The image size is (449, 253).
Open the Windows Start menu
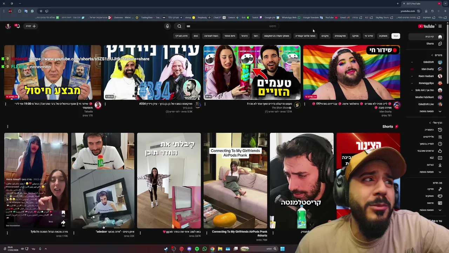(282, 249)
